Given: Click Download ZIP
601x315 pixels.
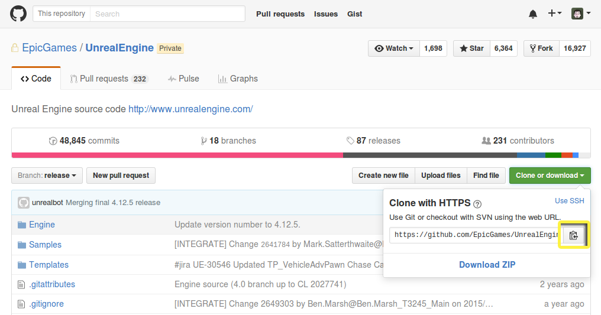Looking at the screenshot, I should (x=487, y=265).
